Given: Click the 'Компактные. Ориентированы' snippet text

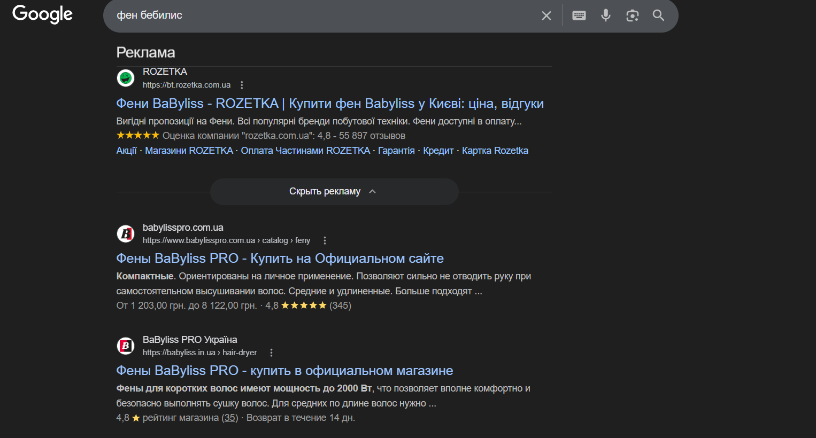Looking at the screenshot, I should 324,284.
